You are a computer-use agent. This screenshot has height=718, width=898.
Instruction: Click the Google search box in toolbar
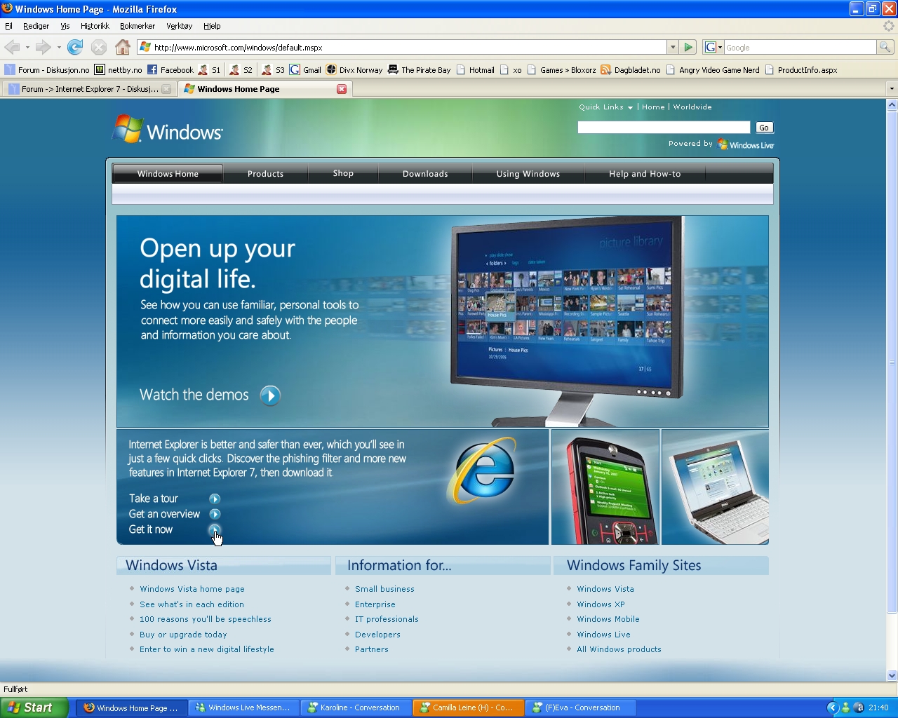[800, 47]
